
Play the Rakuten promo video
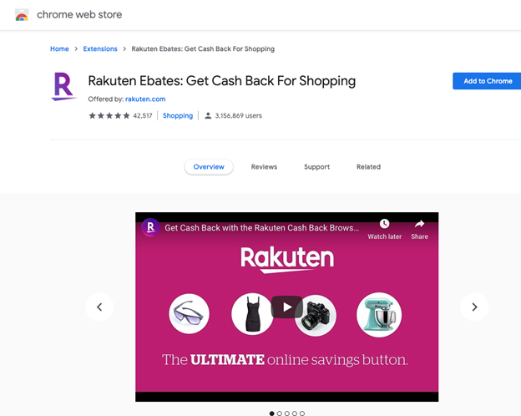click(x=286, y=307)
